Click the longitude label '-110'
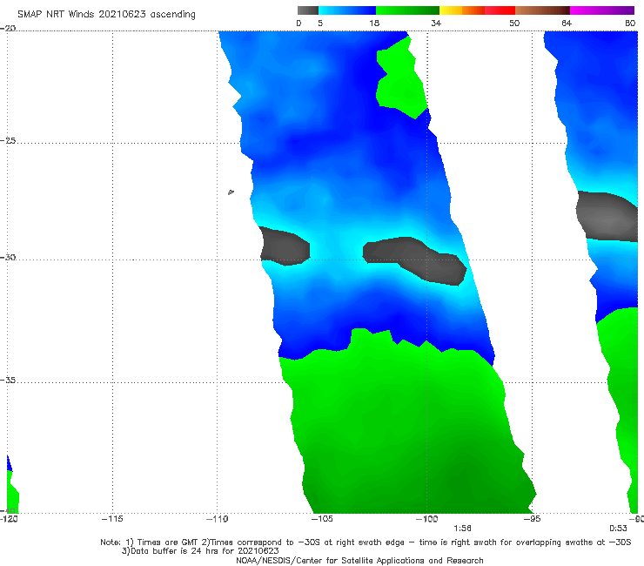This screenshot has width=644, height=566. click(218, 519)
